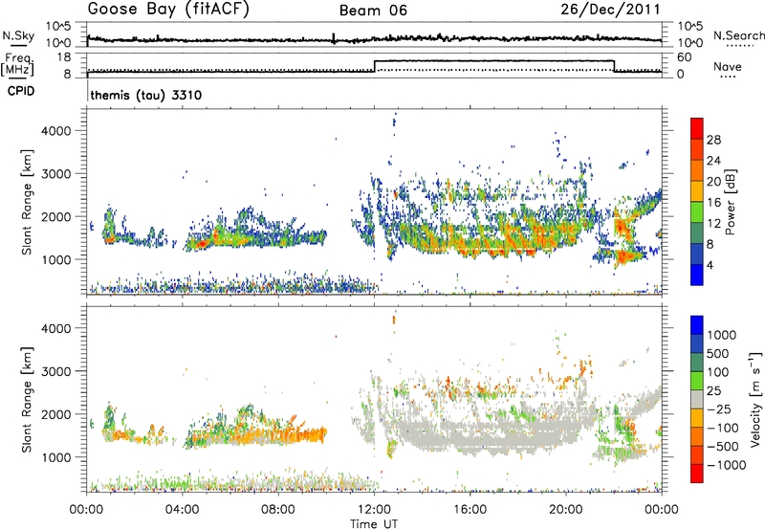Image resolution: width=765 pixels, height=530 pixels.
Task: Click the blue top of the Velocity color bar
Action: pyautogui.click(x=697, y=325)
